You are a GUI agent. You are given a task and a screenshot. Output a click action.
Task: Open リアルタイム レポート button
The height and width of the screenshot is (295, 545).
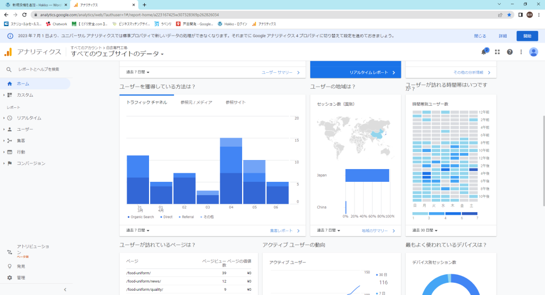(x=372, y=72)
